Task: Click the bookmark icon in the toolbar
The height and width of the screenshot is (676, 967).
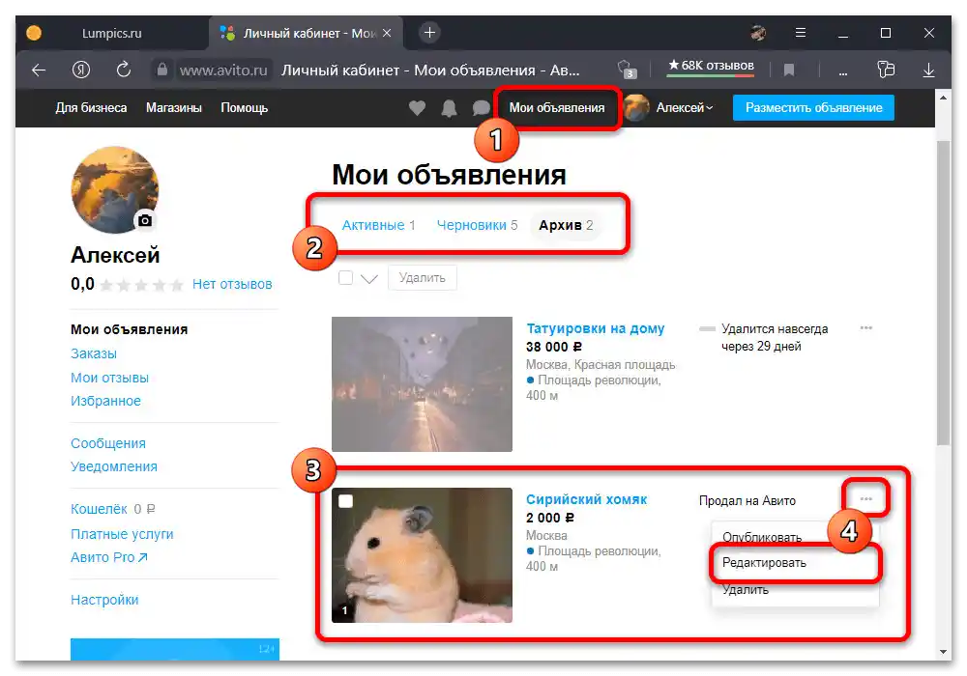Action: coord(789,70)
